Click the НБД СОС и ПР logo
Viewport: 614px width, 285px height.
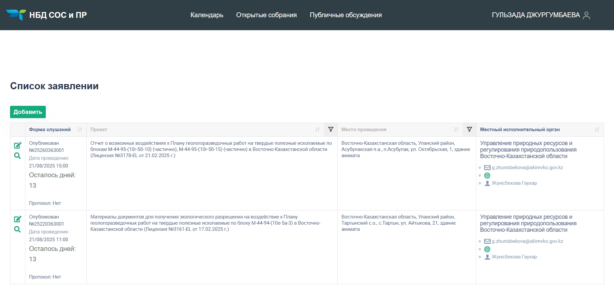[46, 15]
